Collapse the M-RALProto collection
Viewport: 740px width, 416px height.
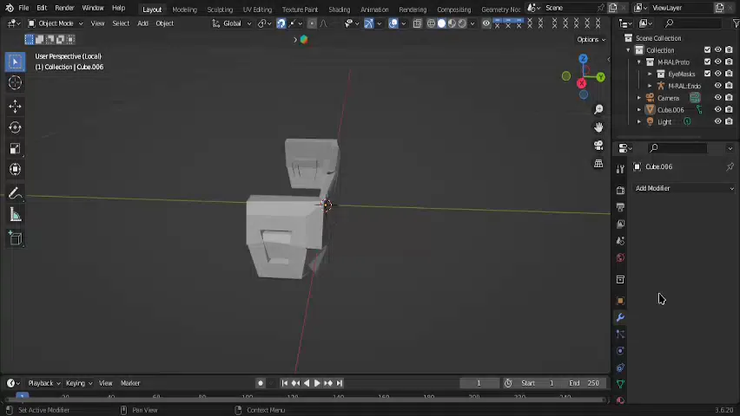pyautogui.click(x=639, y=62)
